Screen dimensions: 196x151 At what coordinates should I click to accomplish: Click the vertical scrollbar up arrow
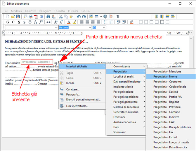(x=191, y=39)
